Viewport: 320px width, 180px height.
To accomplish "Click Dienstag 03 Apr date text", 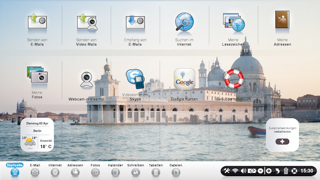I will (37, 124).
